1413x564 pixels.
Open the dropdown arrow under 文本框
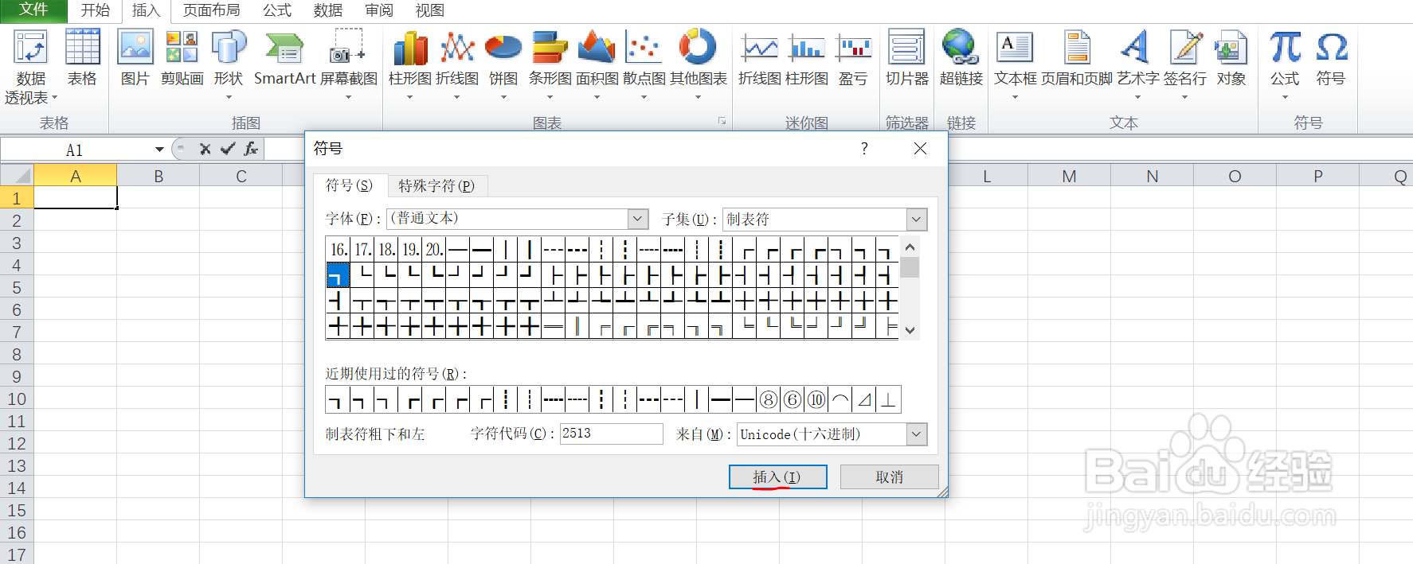[1015, 97]
